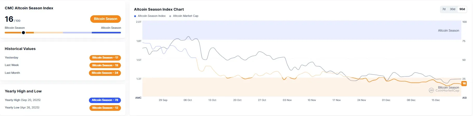Click the 13 Oct date on chart axis
This screenshot has width=473, height=116.
click(x=212, y=100)
